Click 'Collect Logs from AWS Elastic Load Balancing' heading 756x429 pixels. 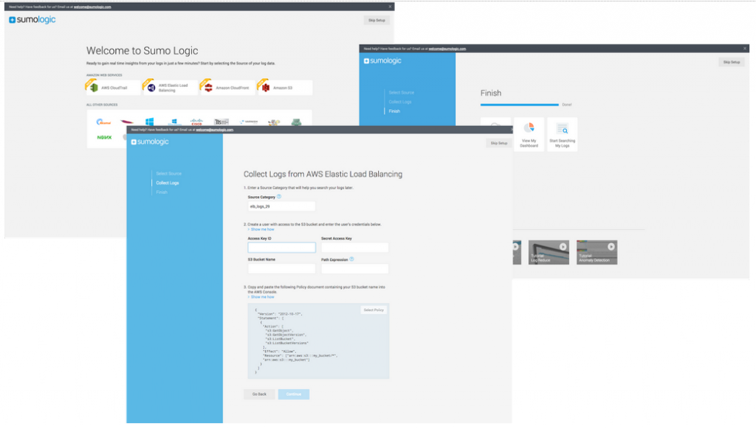pos(323,174)
